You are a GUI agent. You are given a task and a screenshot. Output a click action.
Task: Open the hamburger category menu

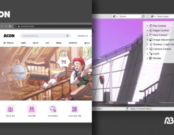(9, 43)
